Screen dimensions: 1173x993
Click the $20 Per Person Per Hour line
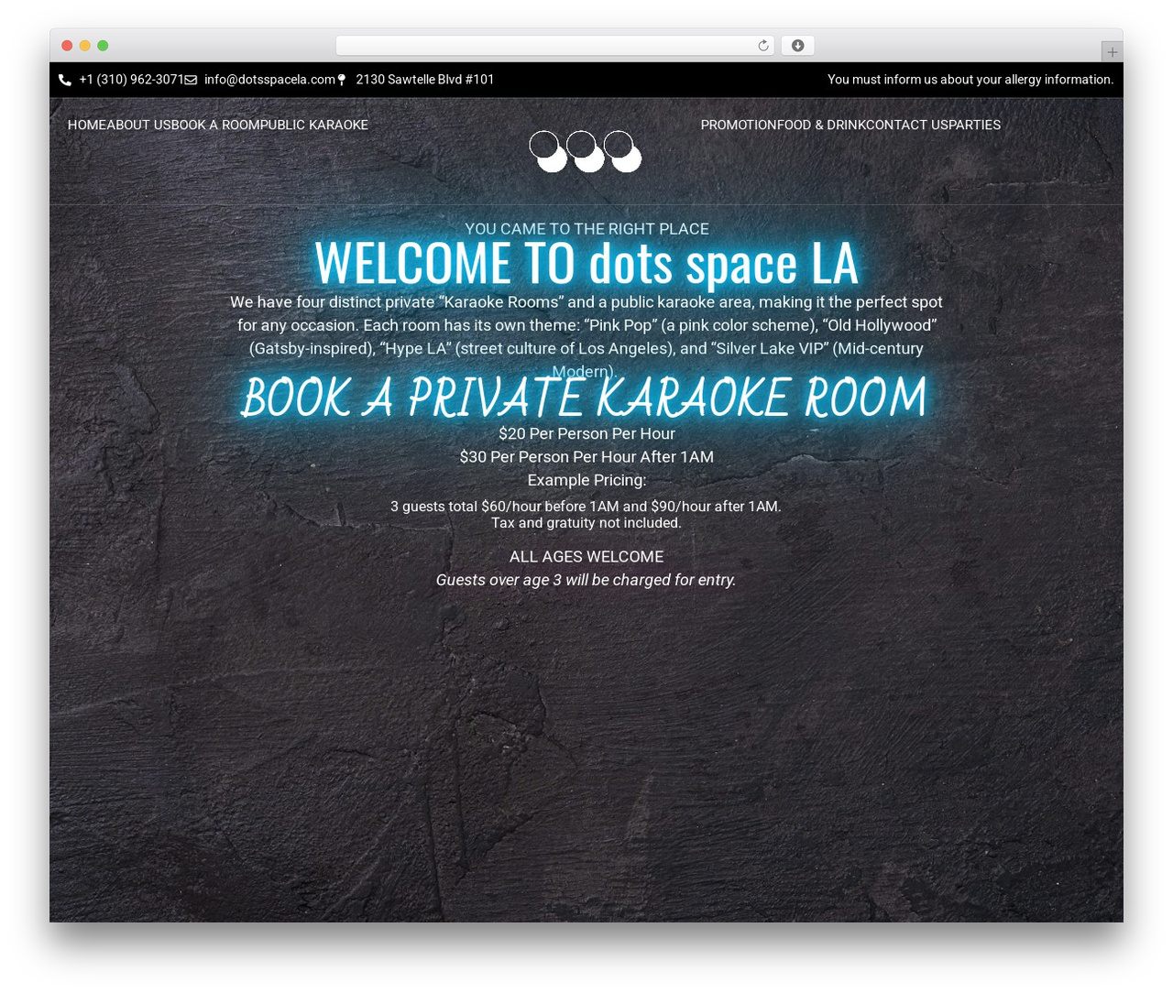586,433
